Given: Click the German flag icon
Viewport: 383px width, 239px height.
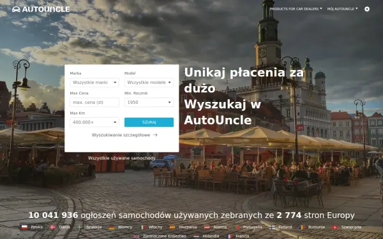Looking at the screenshot, I should coord(112,228).
